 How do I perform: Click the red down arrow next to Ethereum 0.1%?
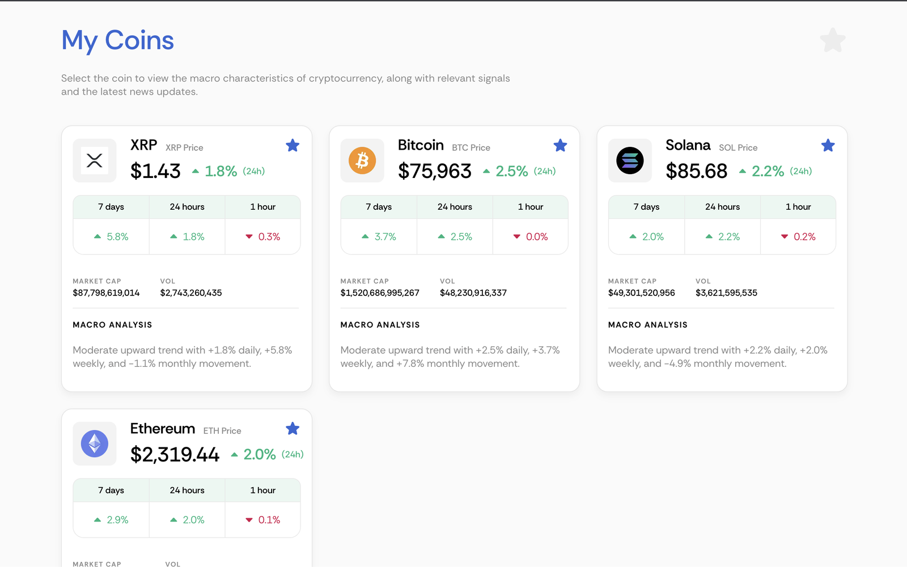tap(249, 520)
